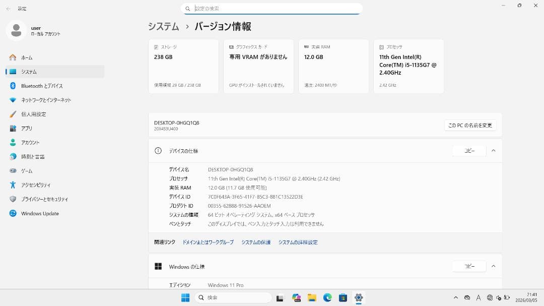
Task: Collapse the Windows の仕様 section
Action: coord(493,266)
